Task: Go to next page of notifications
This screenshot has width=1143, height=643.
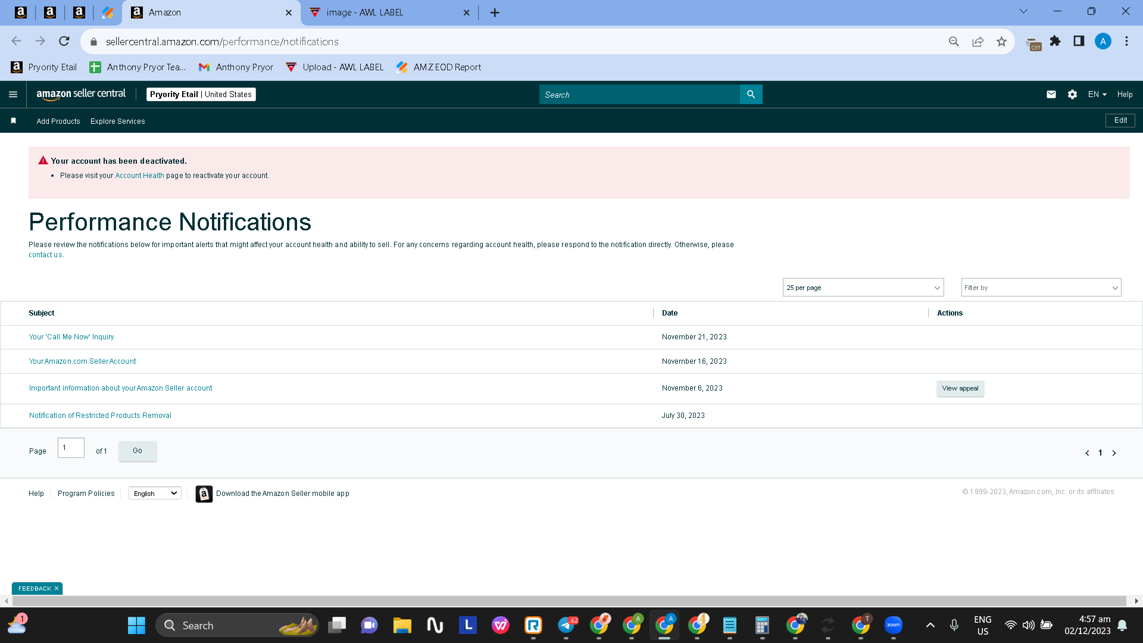Action: (x=1114, y=453)
